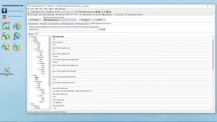This screenshot has width=217, height=122.
Task: Click the green back arrow icon
Action: [96, 12]
